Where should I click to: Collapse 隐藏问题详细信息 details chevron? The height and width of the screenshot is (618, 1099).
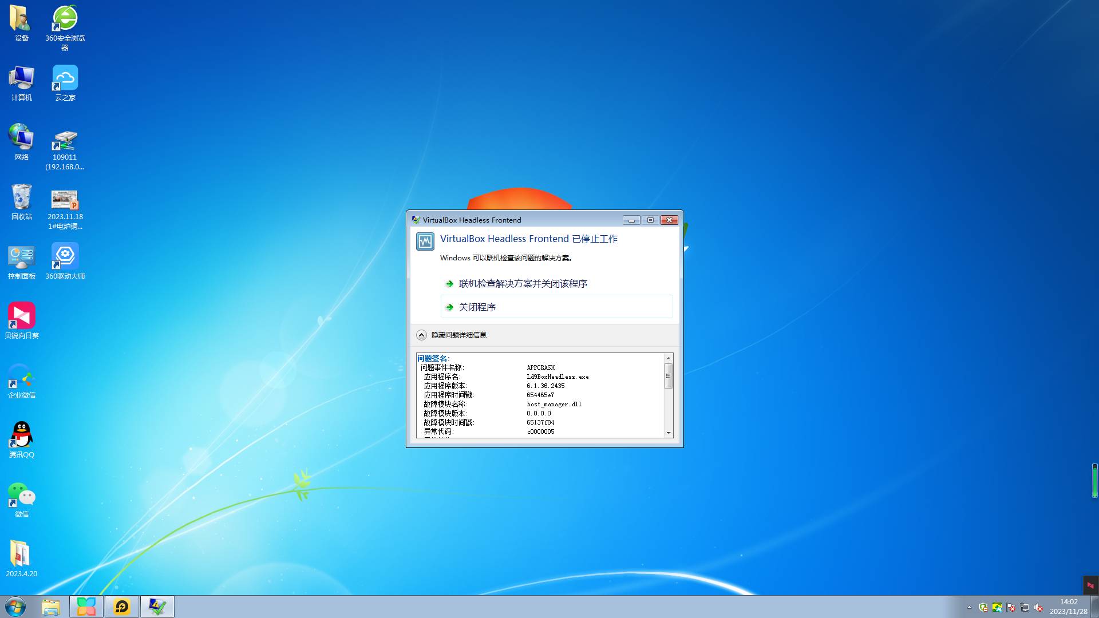point(421,335)
